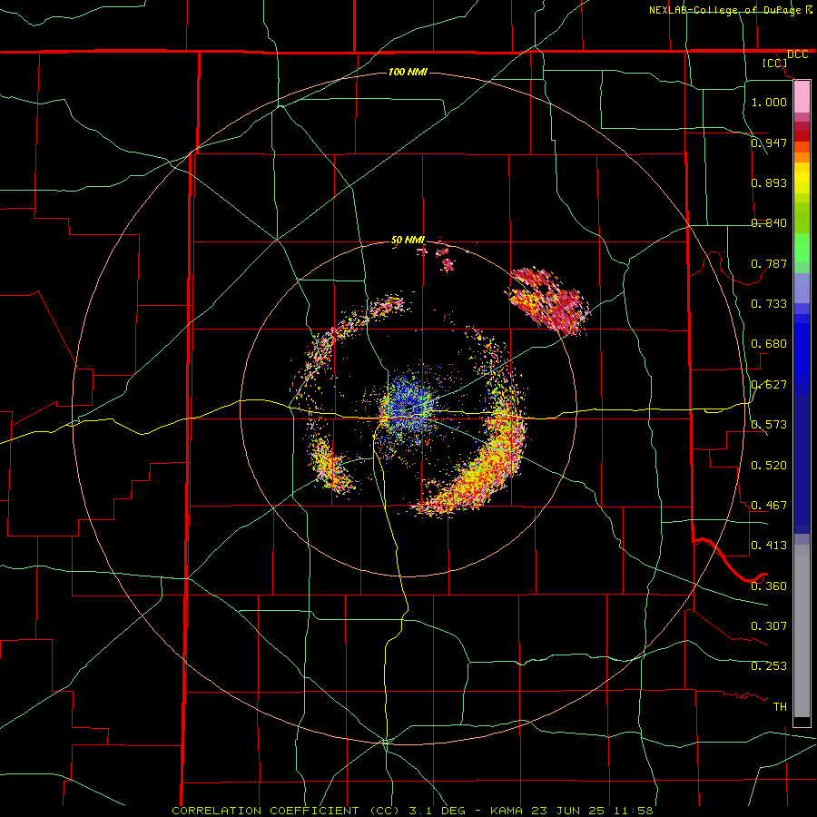Select the 0.573 scale value
817x817 pixels.
tap(769, 424)
